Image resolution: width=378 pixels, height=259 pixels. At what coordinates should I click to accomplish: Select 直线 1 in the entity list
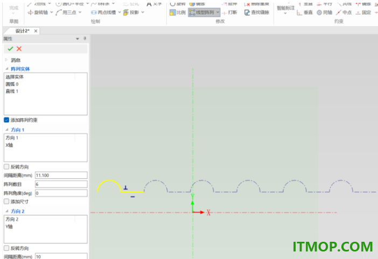[12, 91]
